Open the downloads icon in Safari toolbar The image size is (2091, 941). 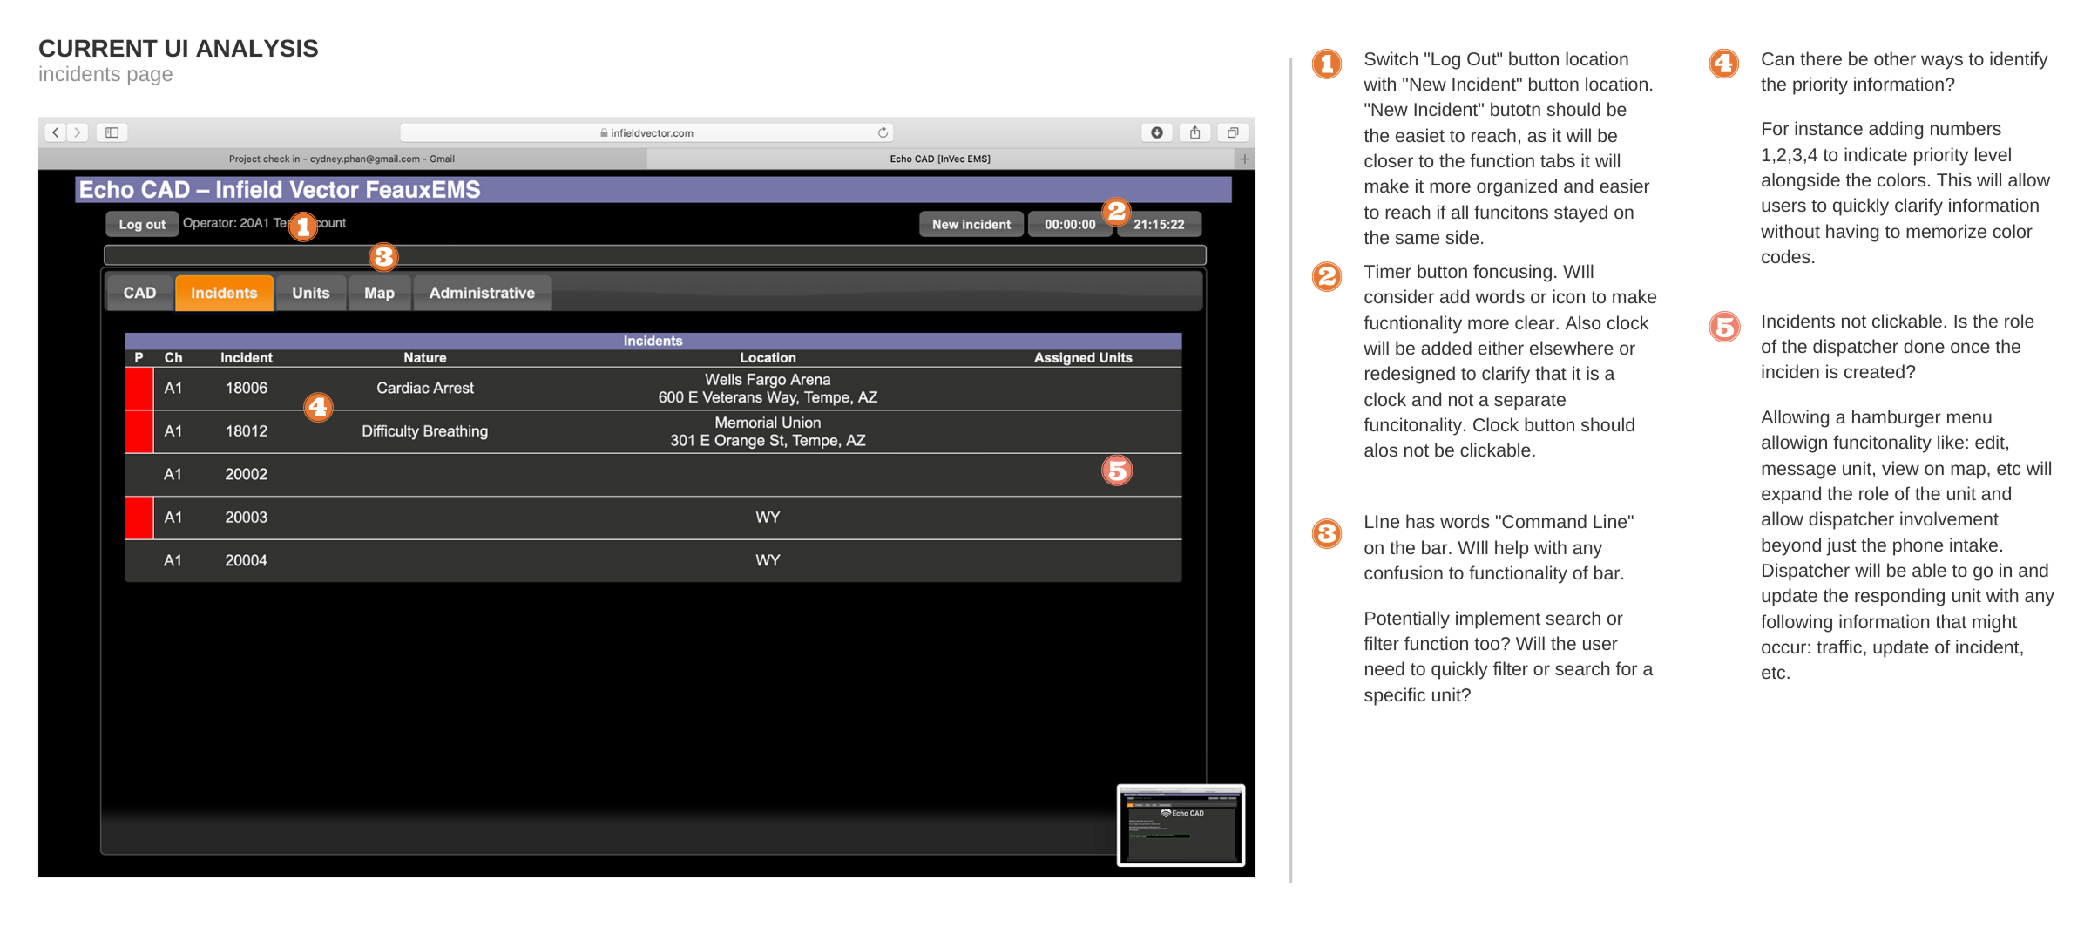tap(1156, 132)
